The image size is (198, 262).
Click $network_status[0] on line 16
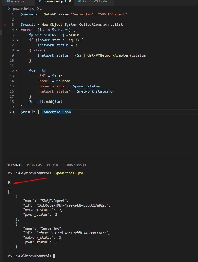pyautogui.click(x=96, y=91)
